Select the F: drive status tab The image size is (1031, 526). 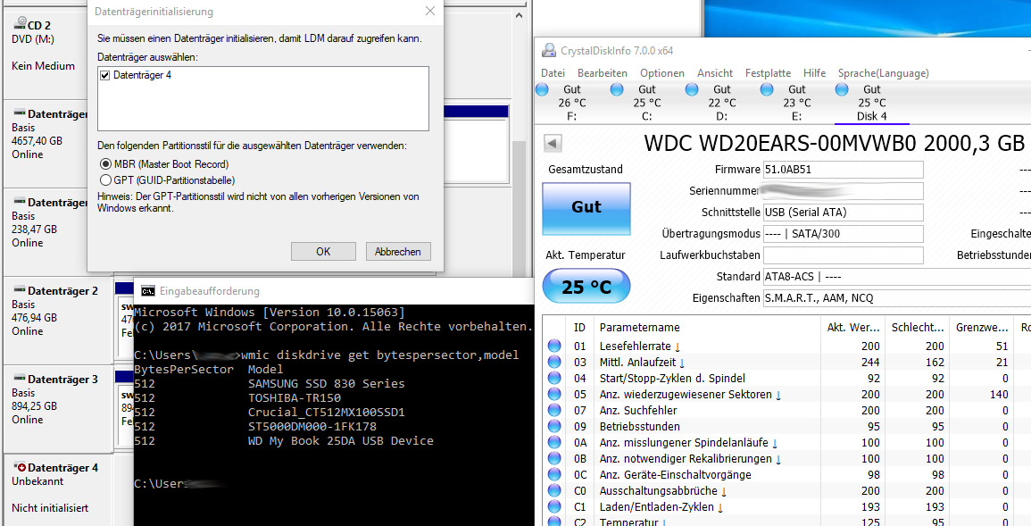(x=570, y=103)
